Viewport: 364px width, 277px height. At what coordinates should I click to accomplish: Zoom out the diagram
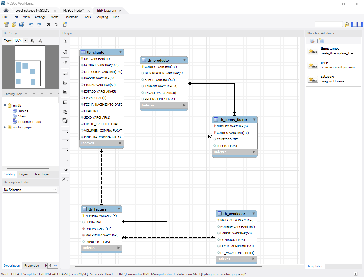pyautogui.click(x=40, y=41)
